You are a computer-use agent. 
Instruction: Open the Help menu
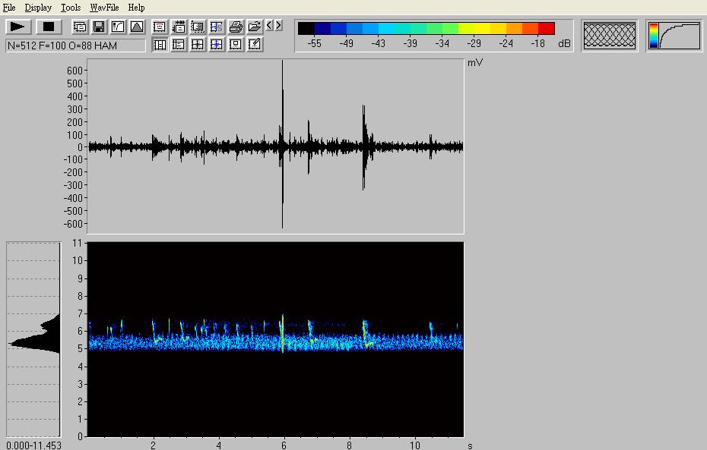click(x=136, y=8)
